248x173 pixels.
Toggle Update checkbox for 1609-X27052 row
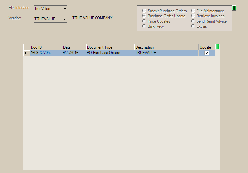pyautogui.click(x=207, y=53)
